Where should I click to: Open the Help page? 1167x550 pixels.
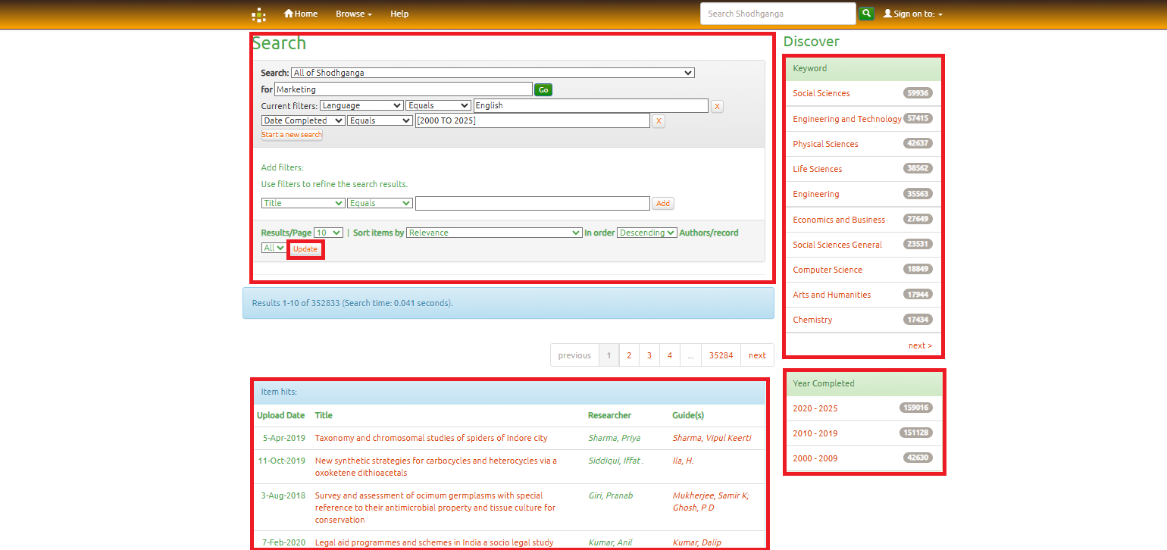pyautogui.click(x=399, y=14)
